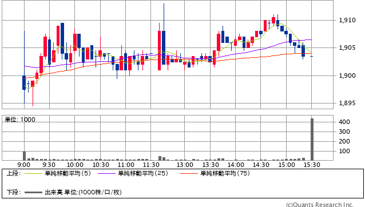The width and height of the screenshot is (365, 207).
Task: Click the 1,895 price axis label
Action: point(347,103)
